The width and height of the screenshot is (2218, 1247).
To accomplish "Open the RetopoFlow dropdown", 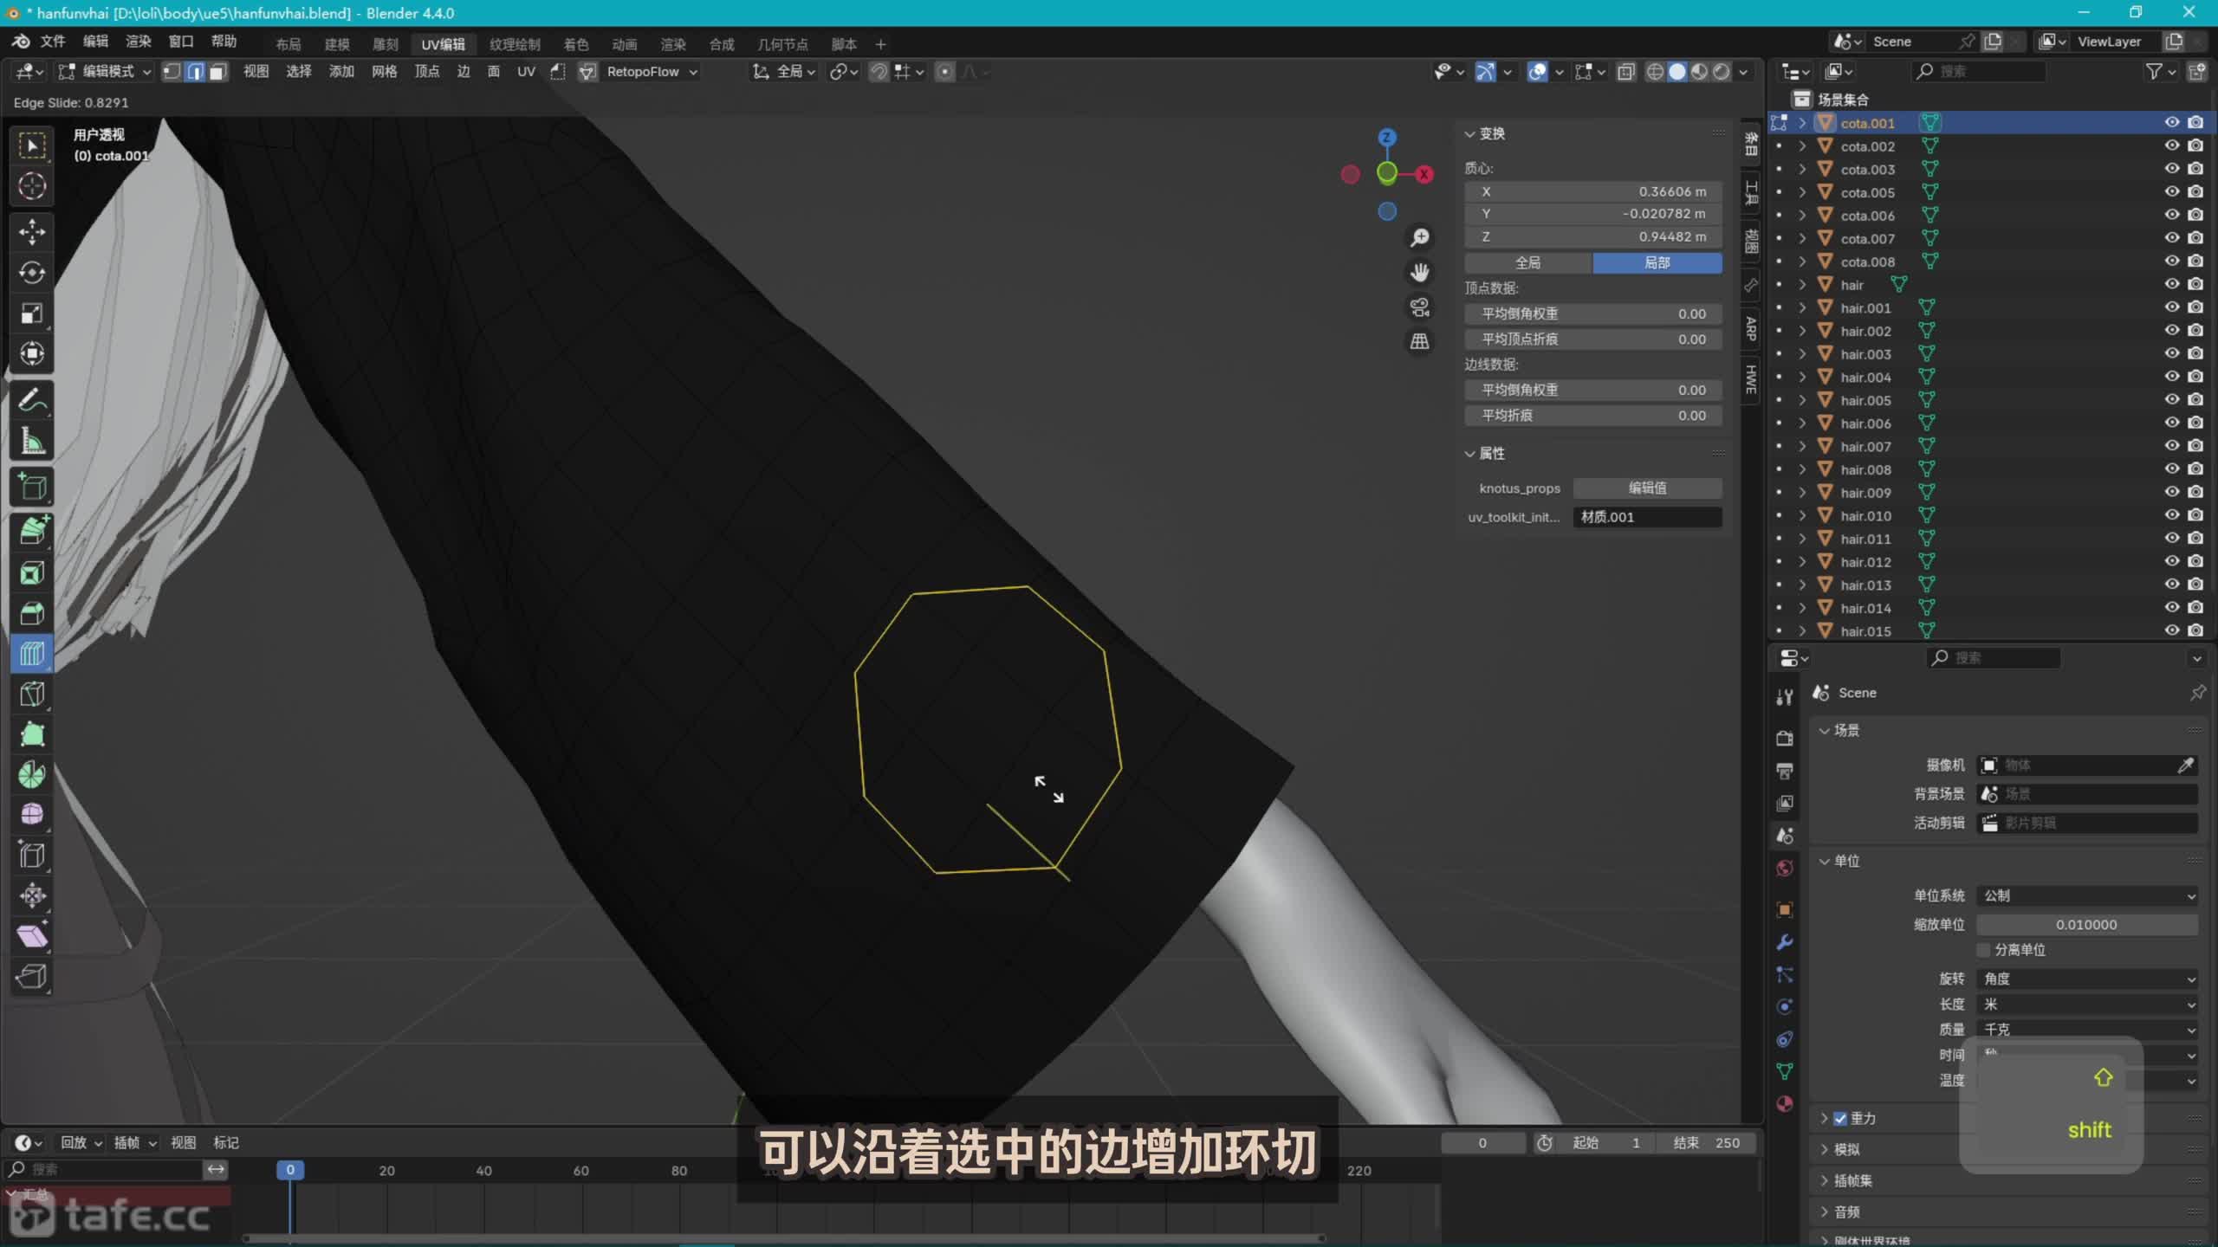I will tap(648, 72).
